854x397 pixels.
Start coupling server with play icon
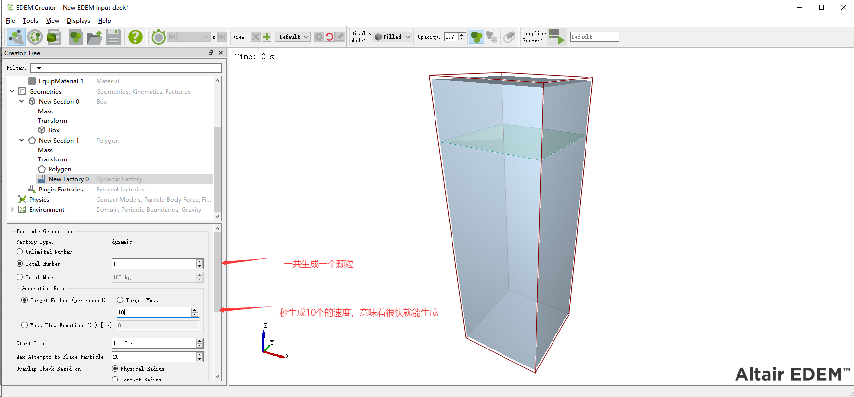click(556, 37)
